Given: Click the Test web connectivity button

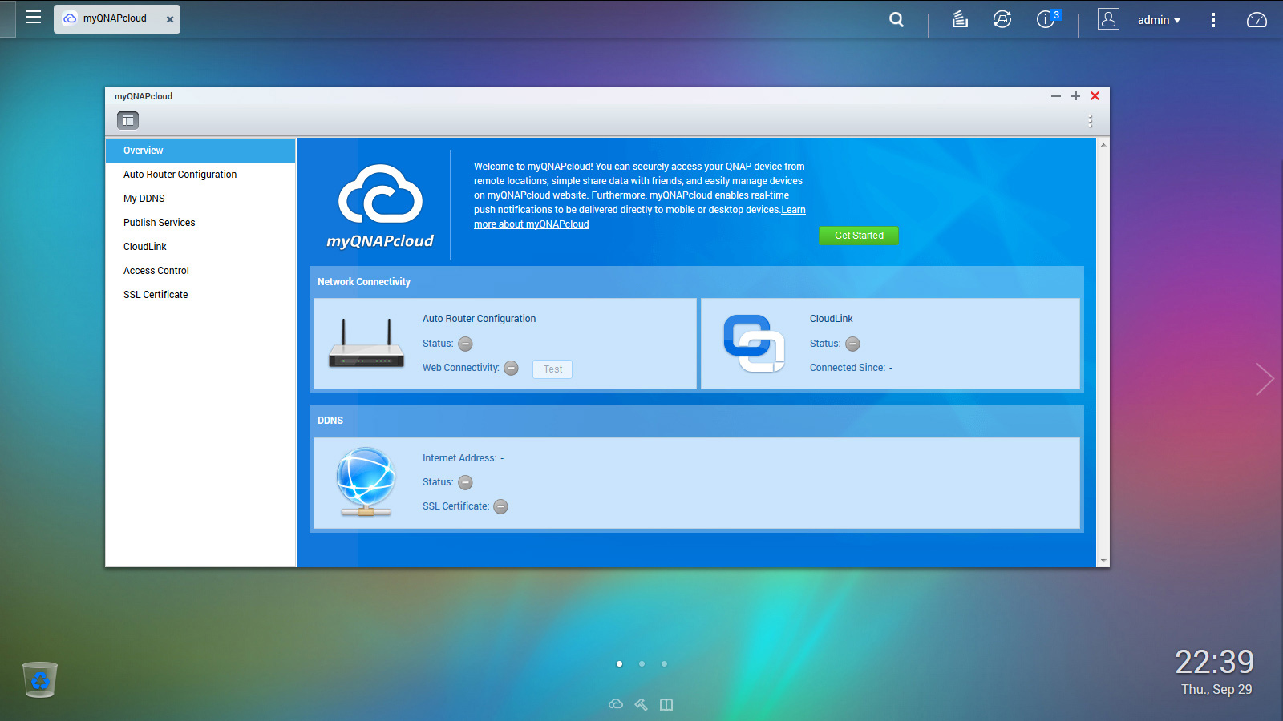Looking at the screenshot, I should [552, 369].
